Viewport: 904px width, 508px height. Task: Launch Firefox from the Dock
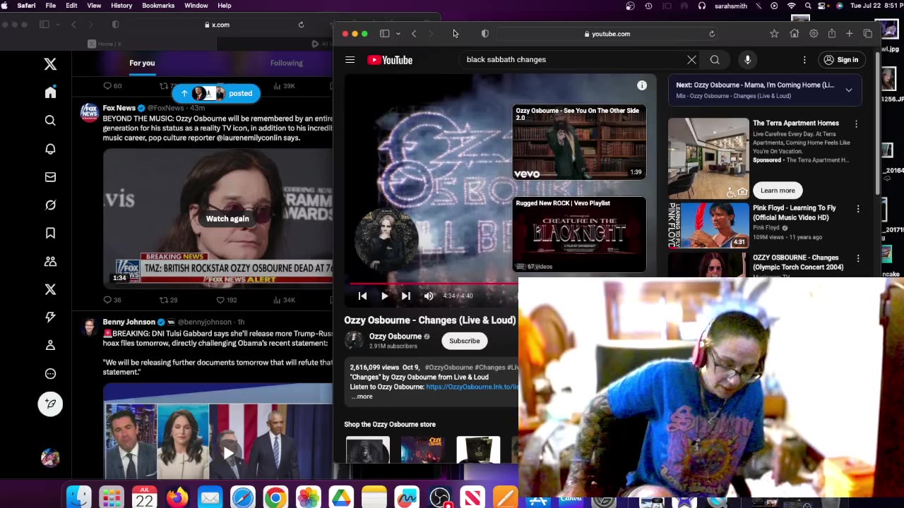pos(177,498)
